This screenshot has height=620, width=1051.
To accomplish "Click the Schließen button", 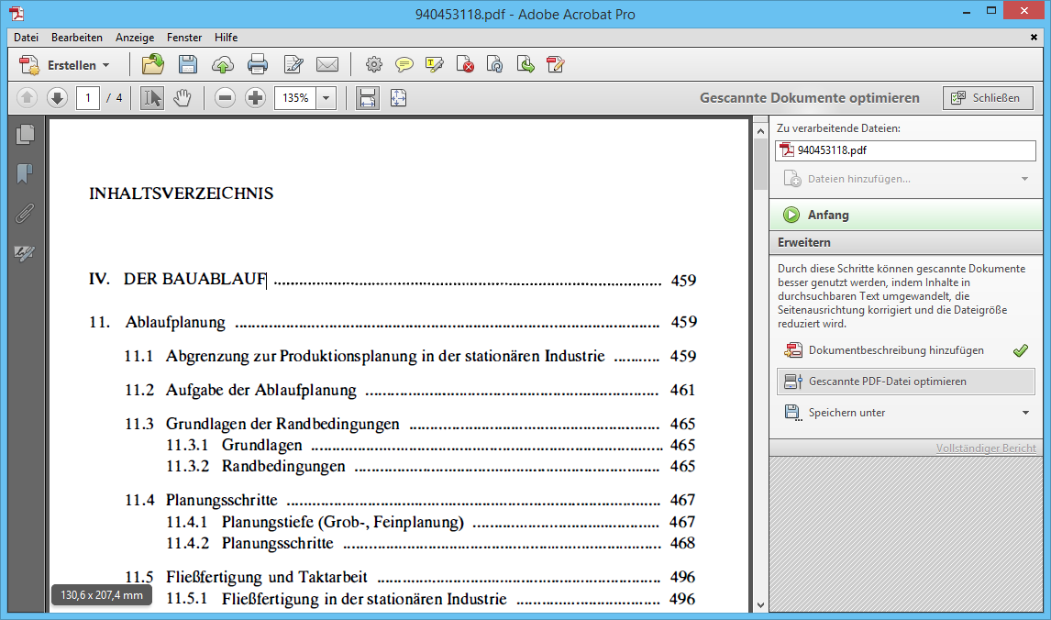I will point(987,97).
